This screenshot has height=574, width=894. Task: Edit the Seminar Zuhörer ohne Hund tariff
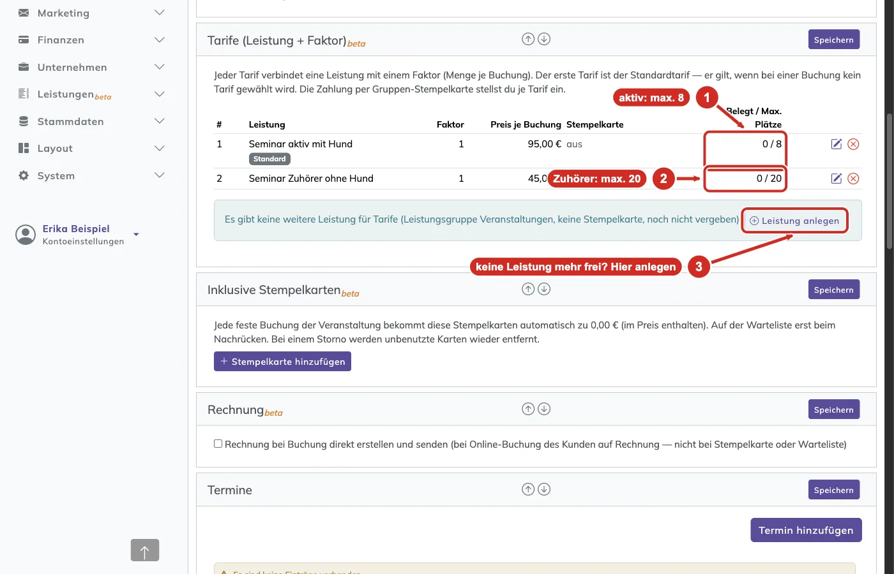click(837, 179)
